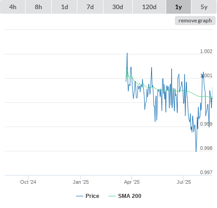Switch chart to 5y range

[204, 7]
